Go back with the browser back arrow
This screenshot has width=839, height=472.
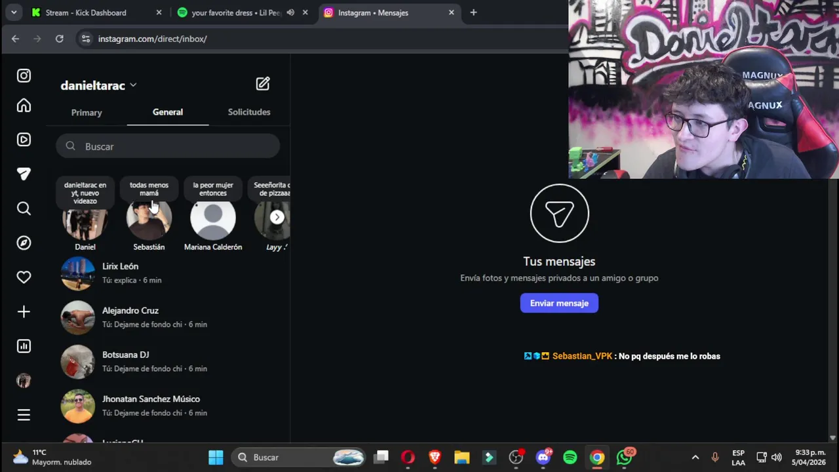15,39
